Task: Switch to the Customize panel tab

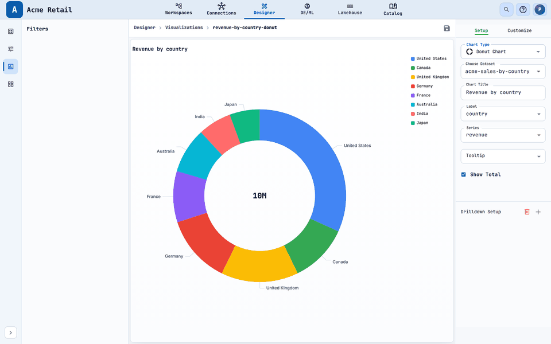Action: pyautogui.click(x=519, y=30)
